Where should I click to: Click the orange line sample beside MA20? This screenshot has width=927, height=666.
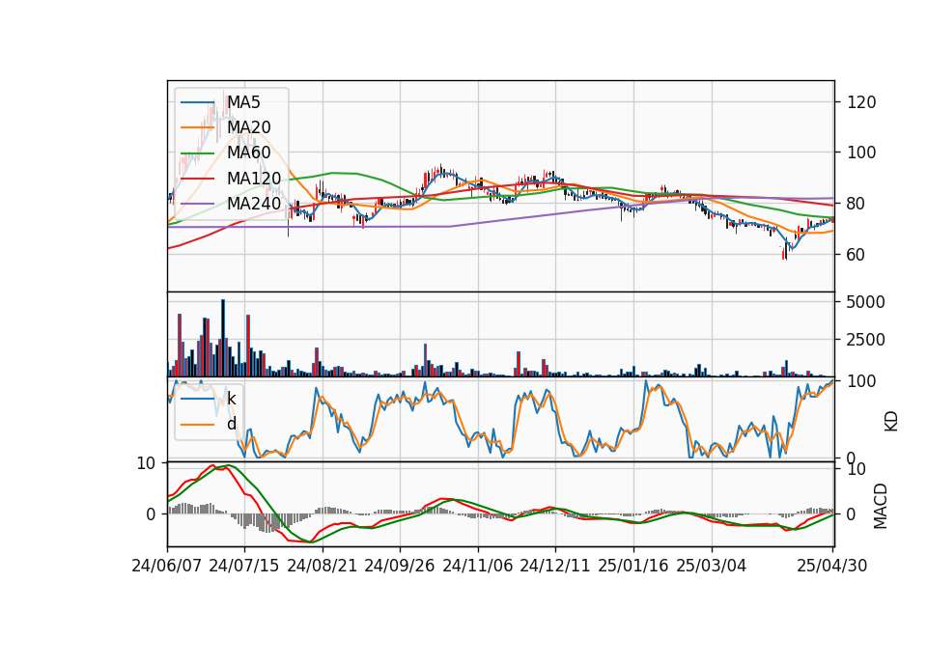point(197,127)
